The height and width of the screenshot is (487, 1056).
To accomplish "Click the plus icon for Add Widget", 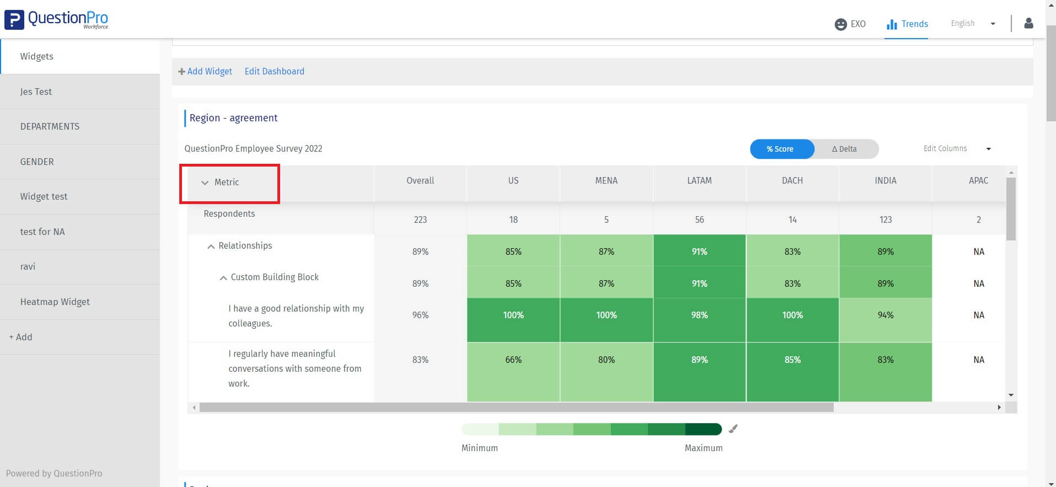I will [181, 72].
